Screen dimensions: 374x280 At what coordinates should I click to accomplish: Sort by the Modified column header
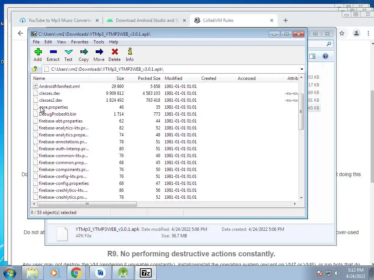[x=180, y=78]
